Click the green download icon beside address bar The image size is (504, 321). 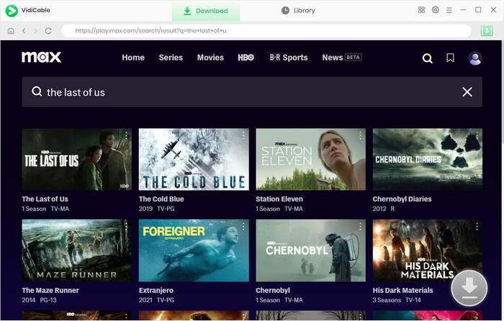[487, 31]
